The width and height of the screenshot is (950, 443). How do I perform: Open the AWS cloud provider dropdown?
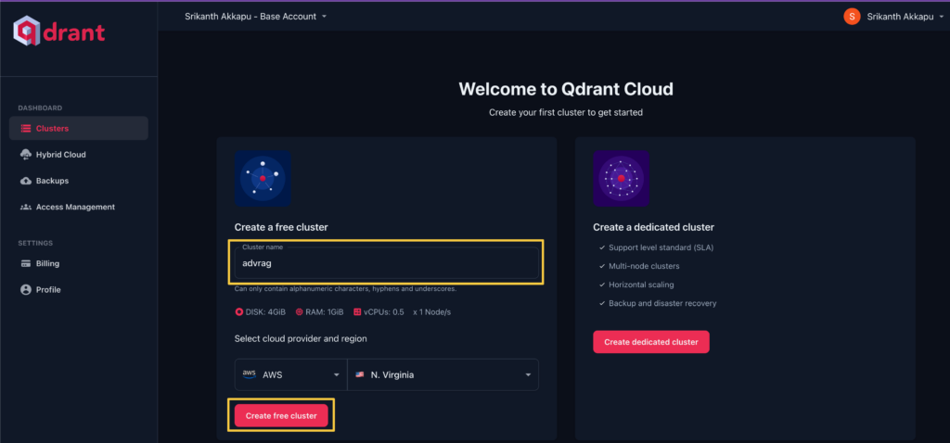290,374
